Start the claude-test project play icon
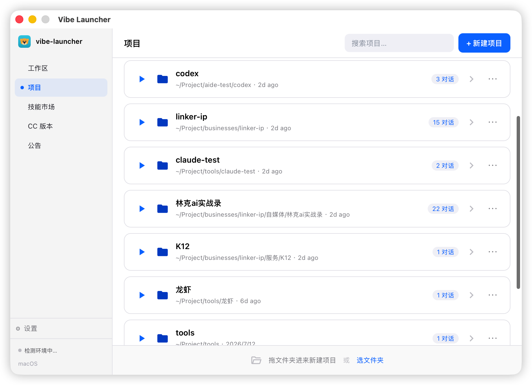This screenshot has width=532, height=385. (x=142, y=165)
